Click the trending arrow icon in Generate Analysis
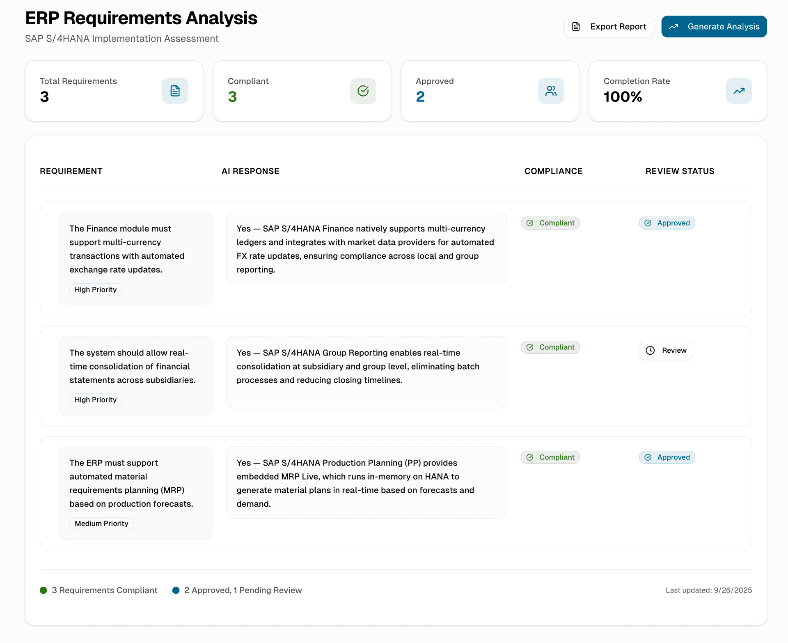Viewport: 788px width, 643px height. tap(673, 27)
